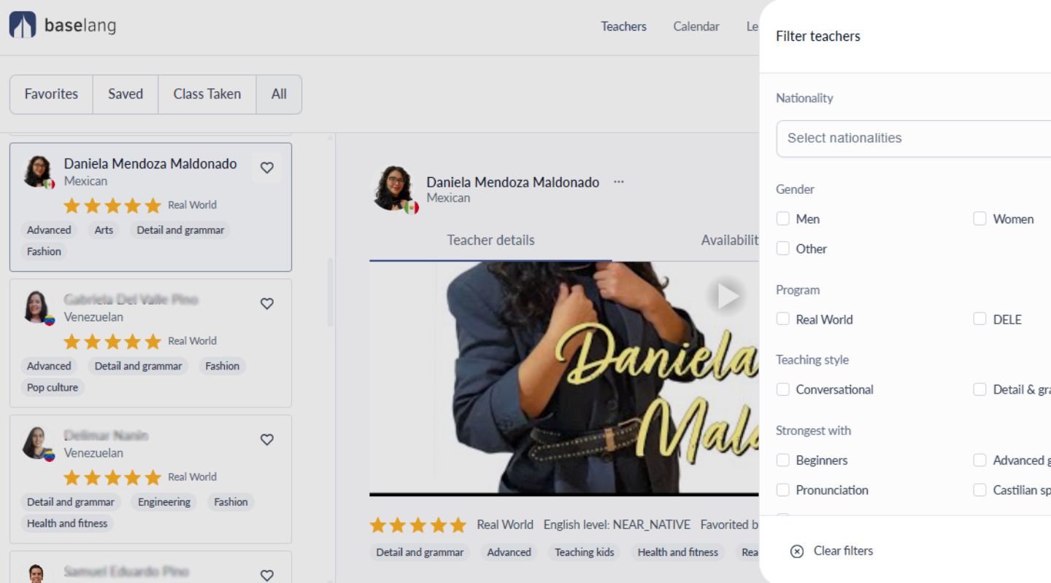This screenshot has width=1051, height=583.
Task: Click the Clear filters button
Action: 843,551
